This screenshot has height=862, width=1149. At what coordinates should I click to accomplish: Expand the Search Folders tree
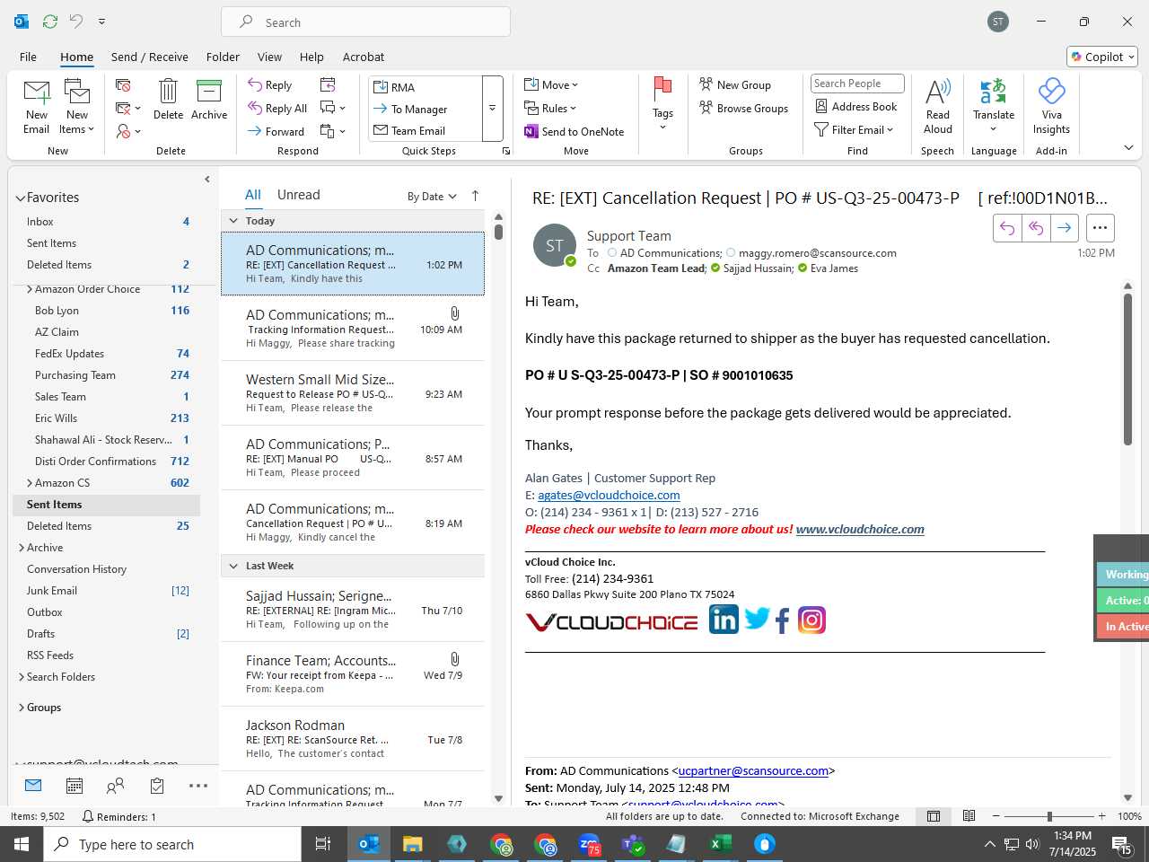point(22,677)
